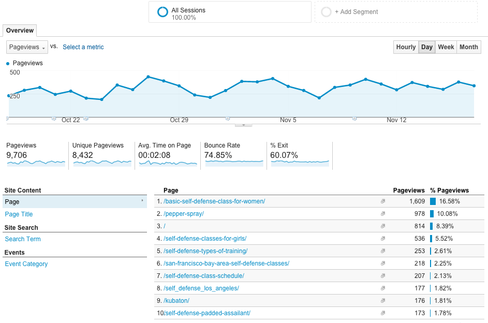
Task: Open the annotation marker near Oct 22
Action: tap(54, 119)
